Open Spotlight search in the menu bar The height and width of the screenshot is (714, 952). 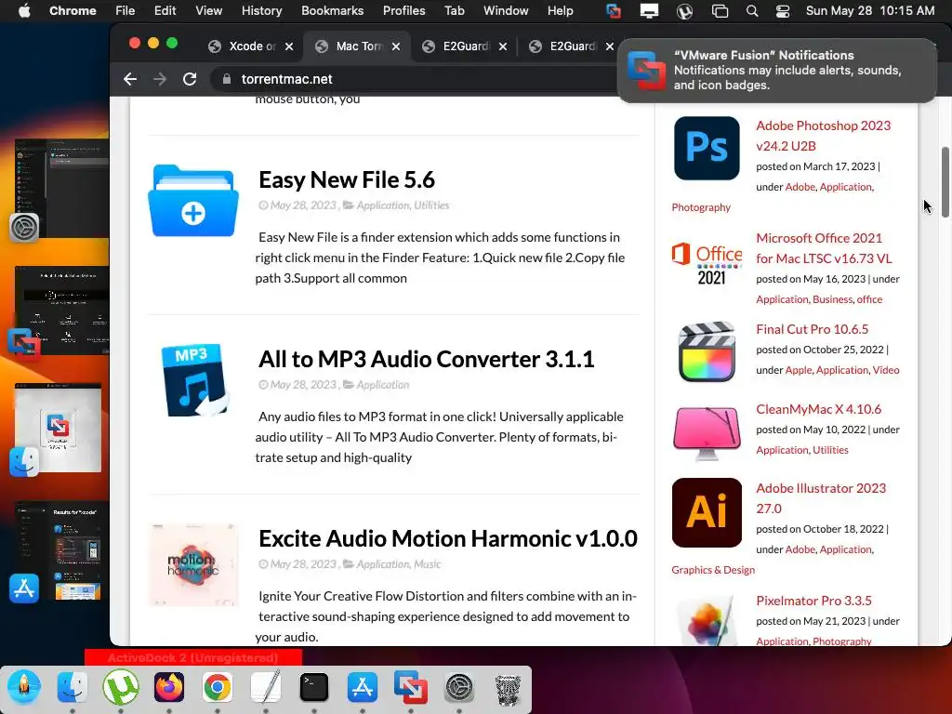(x=751, y=11)
